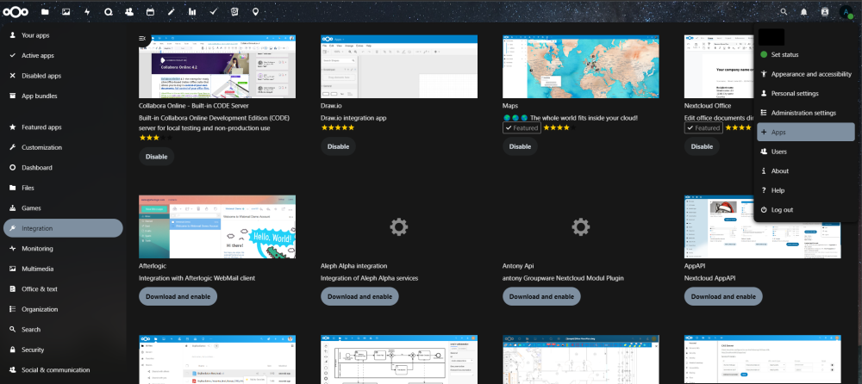Viewport: 862px width, 384px height.
Task: Open the Photos app icon in the header
Action: [x=66, y=11]
